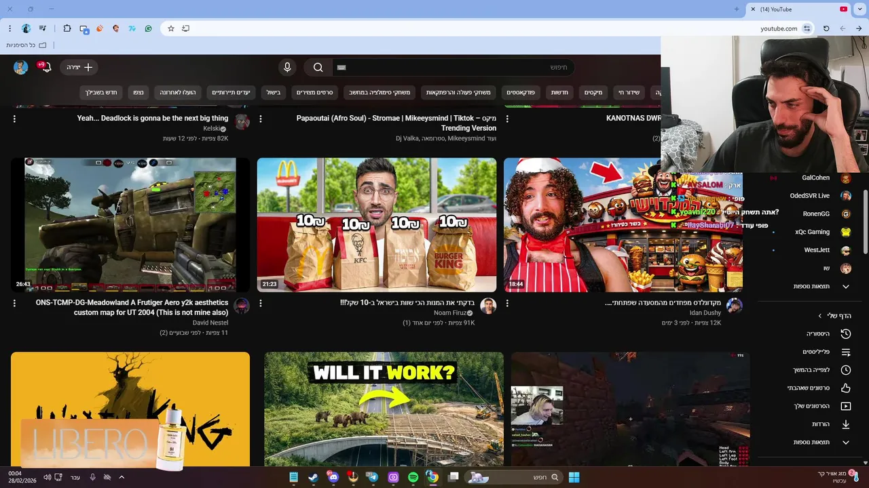Open Discord from the taskbar
This screenshot has height=488, width=869.
tap(333, 477)
